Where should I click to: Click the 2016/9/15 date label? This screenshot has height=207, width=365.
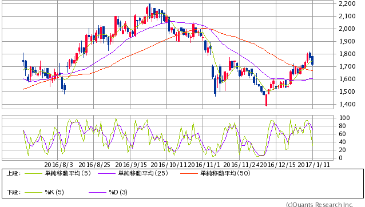click(x=131, y=165)
